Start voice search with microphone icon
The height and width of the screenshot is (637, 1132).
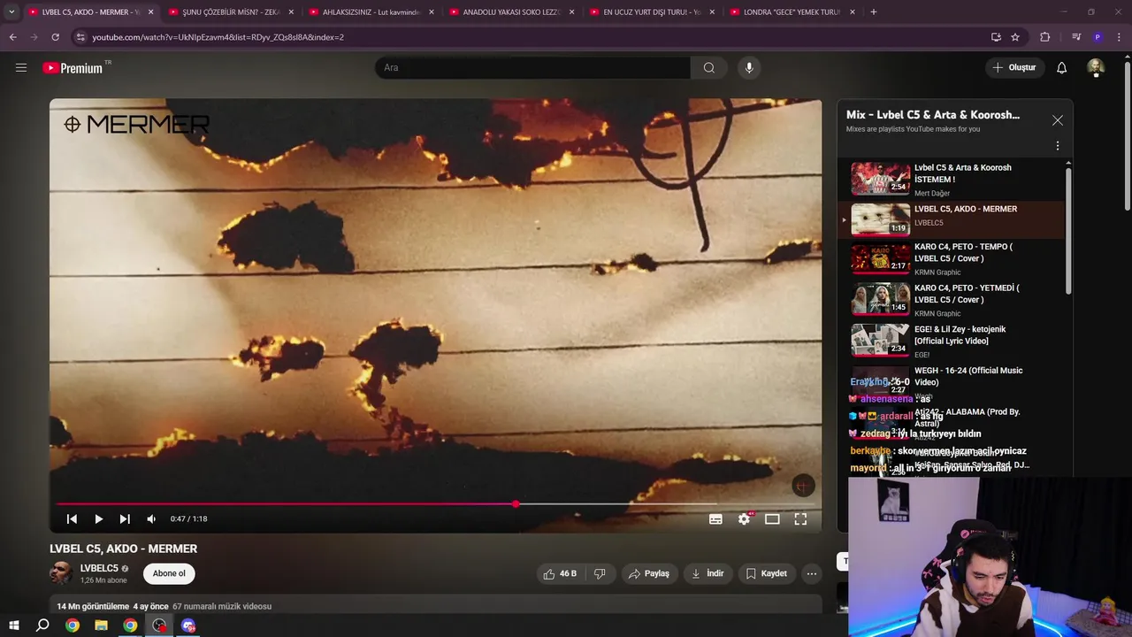tap(749, 67)
